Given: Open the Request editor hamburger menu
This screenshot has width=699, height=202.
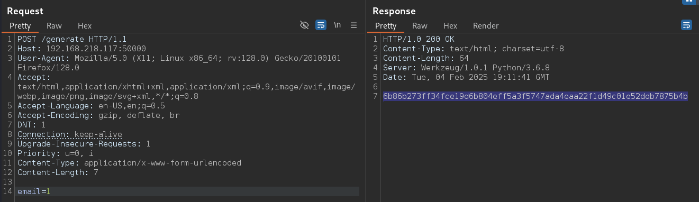Looking at the screenshot, I should tap(354, 25).
